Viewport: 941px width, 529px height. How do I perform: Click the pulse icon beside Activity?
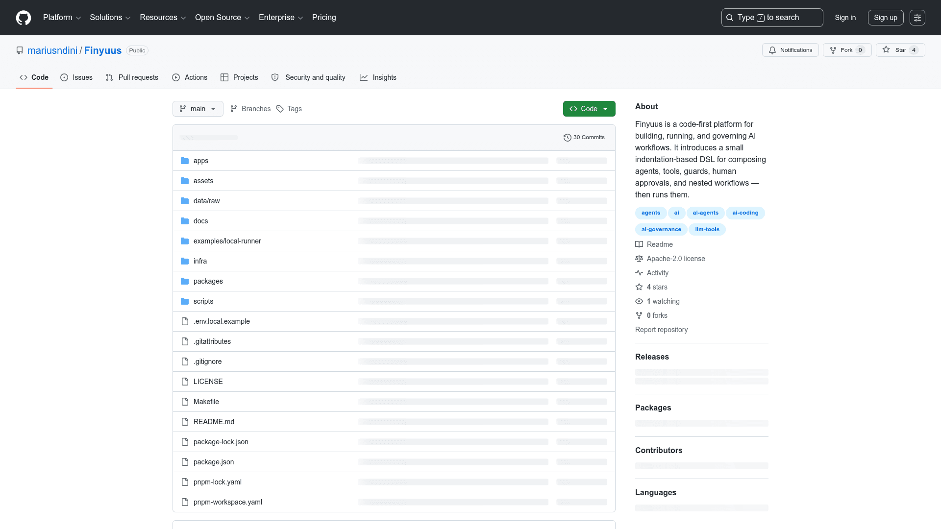pyautogui.click(x=639, y=273)
